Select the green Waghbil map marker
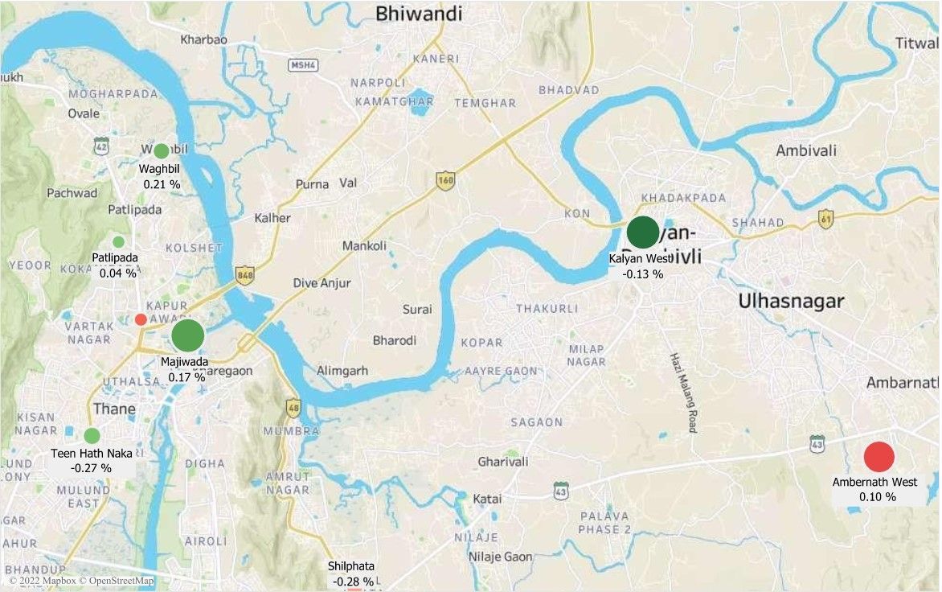942x592 pixels. (162, 151)
